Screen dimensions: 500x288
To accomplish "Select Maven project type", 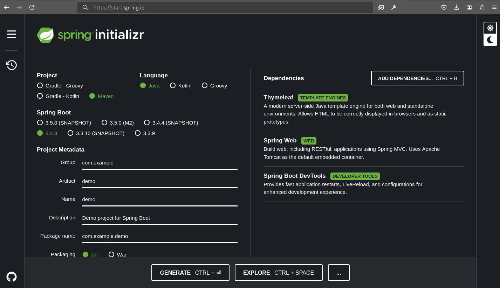I will click(102, 96).
